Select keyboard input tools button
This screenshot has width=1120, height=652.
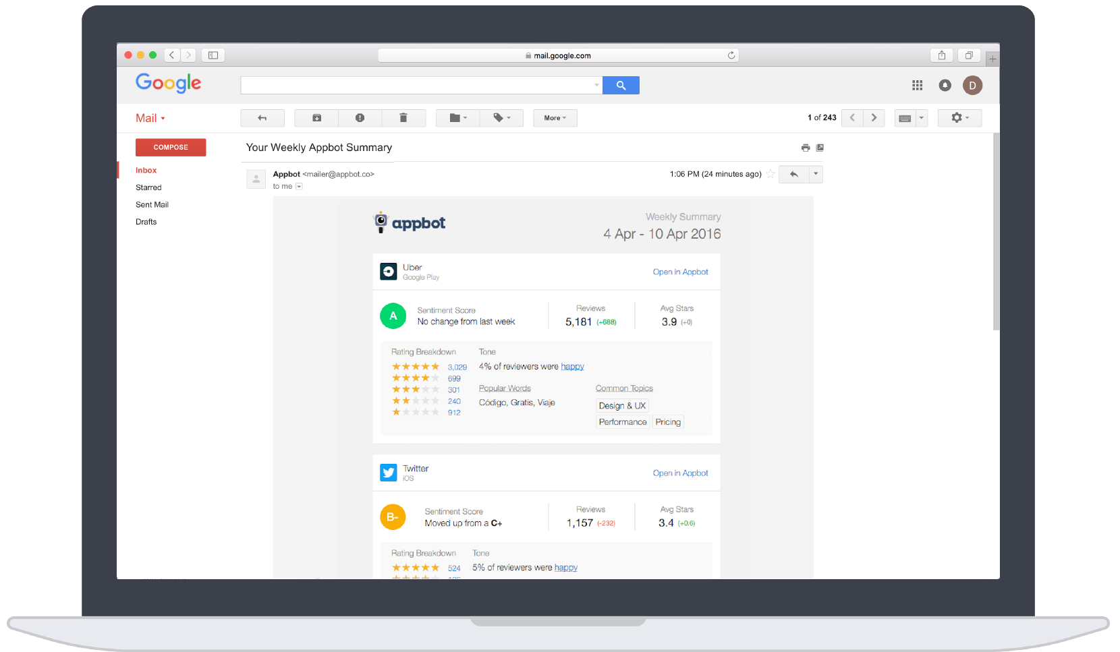click(905, 118)
